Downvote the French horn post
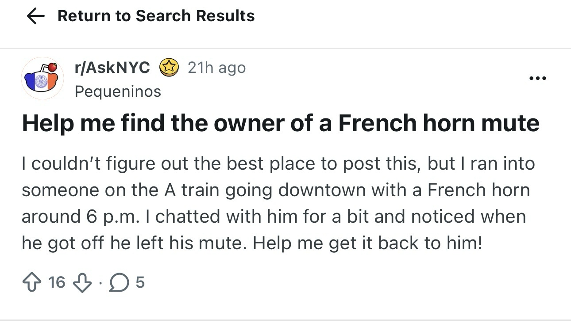571x327 pixels. click(81, 282)
